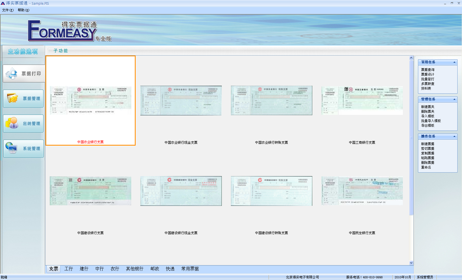The image size is (462, 280).
Task: Click the 删除票据 link
Action: [x=428, y=163]
